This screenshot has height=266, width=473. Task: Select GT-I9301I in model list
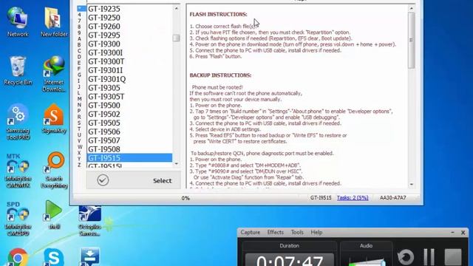point(129,70)
